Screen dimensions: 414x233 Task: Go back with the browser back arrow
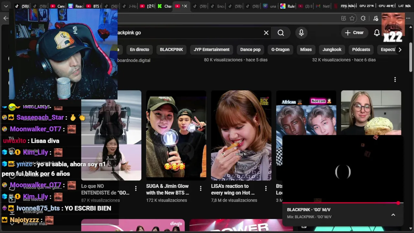coord(6,18)
